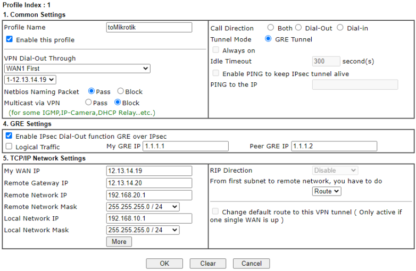Focus the Peer GRE IP field
The image size is (416, 271).
pyautogui.click(x=334, y=146)
